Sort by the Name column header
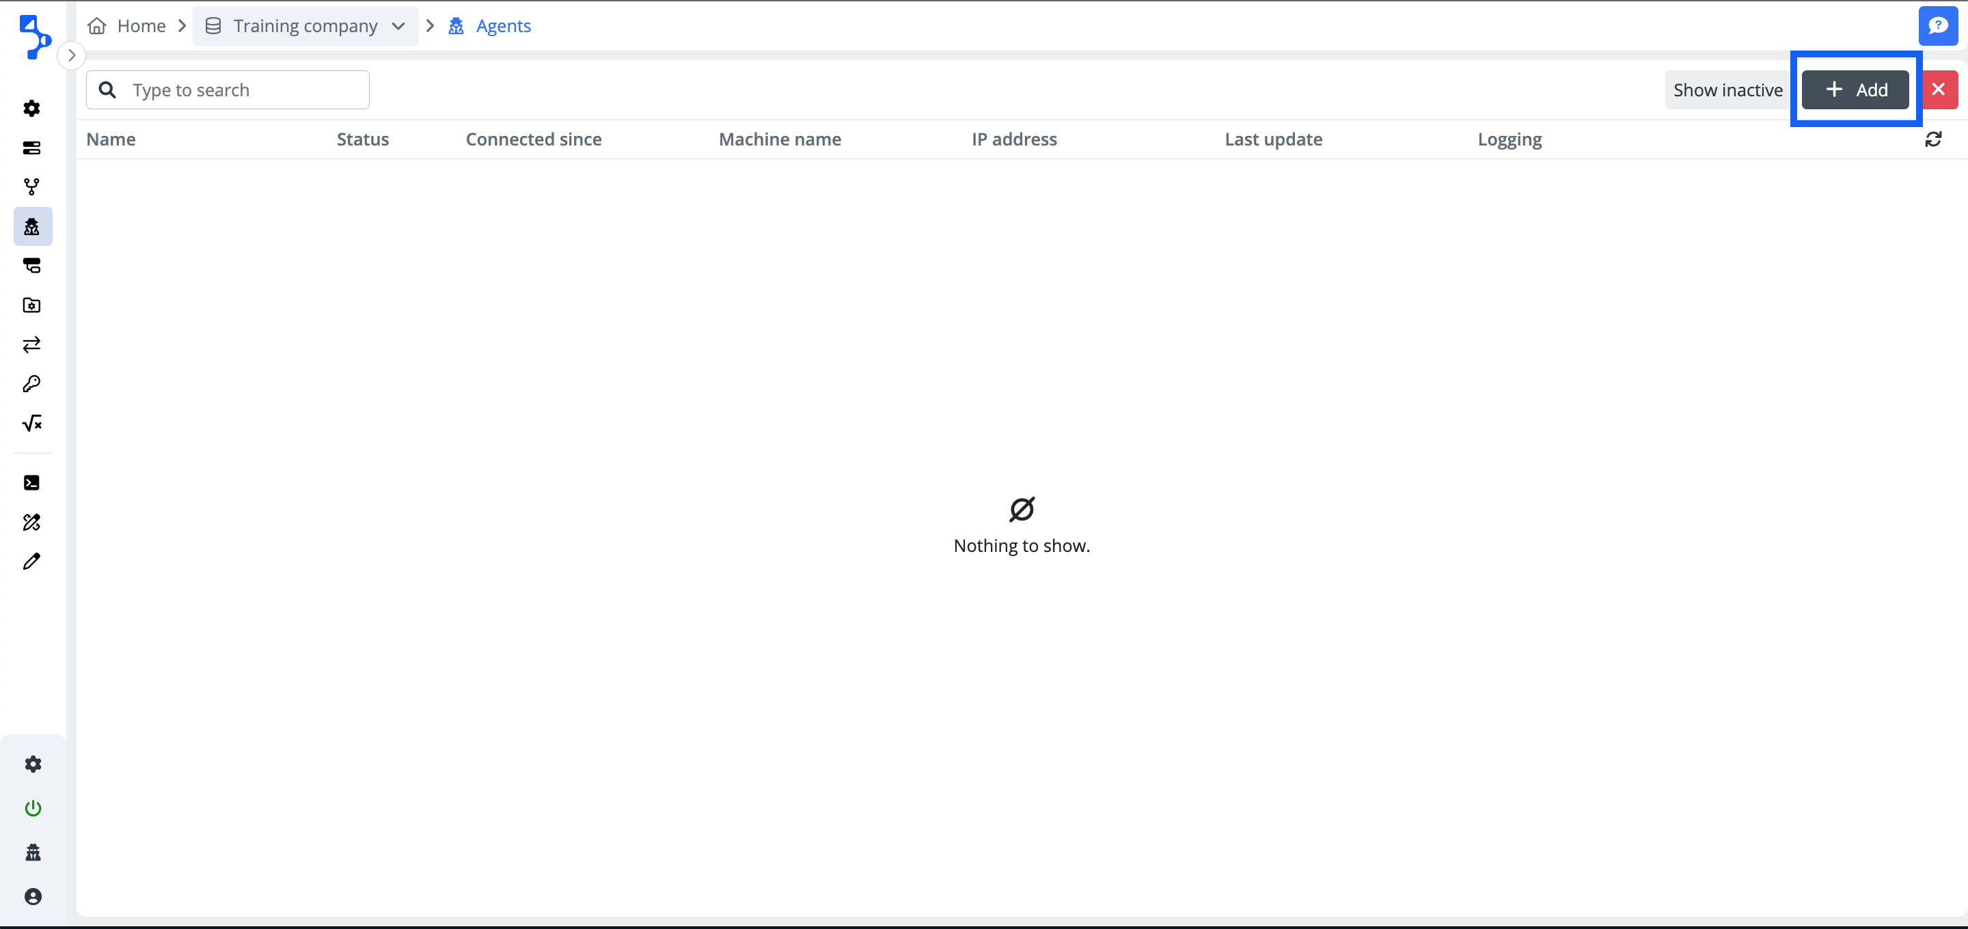This screenshot has height=929, width=1968. click(x=111, y=139)
